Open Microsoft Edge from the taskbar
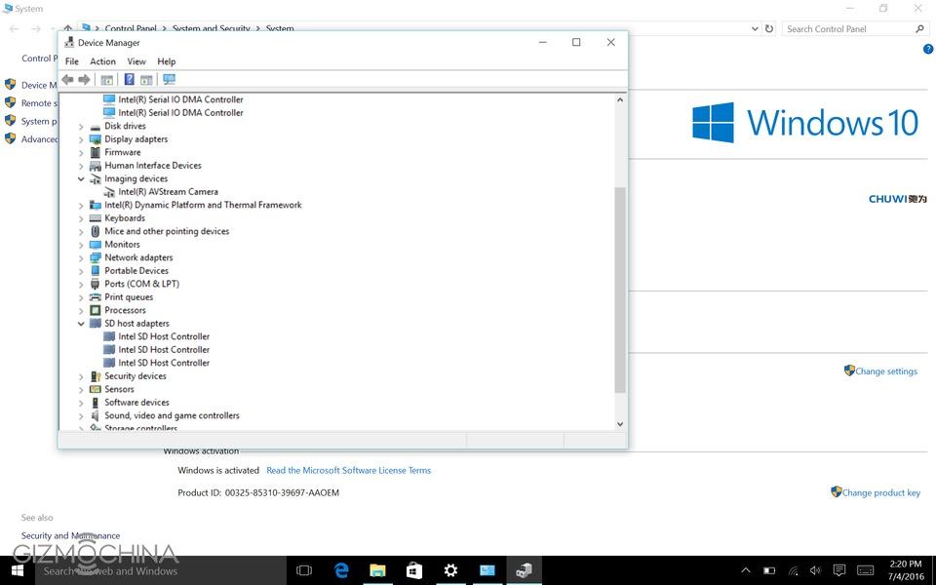 pos(342,570)
